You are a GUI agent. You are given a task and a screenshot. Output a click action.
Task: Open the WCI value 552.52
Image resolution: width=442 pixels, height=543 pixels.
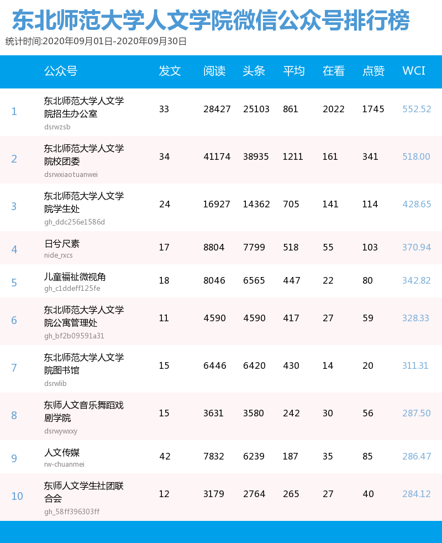pyautogui.click(x=417, y=109)
